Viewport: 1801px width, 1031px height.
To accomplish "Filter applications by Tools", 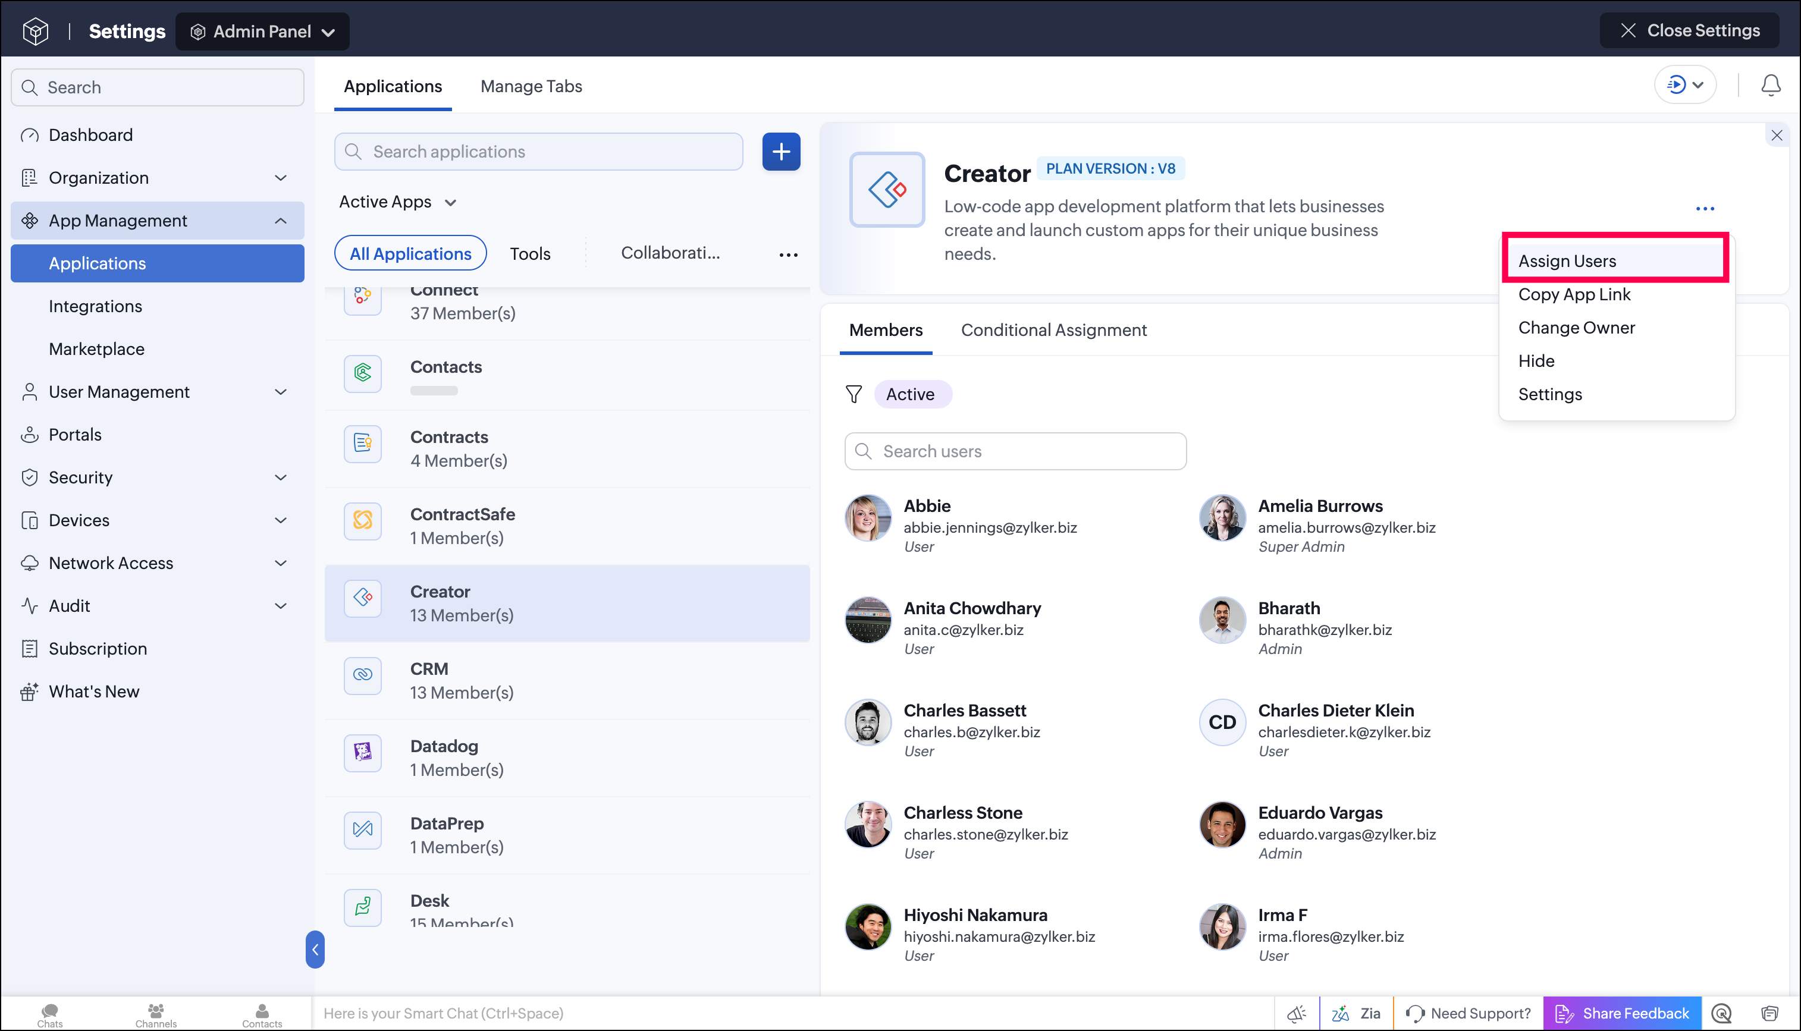I will point(530,253).
